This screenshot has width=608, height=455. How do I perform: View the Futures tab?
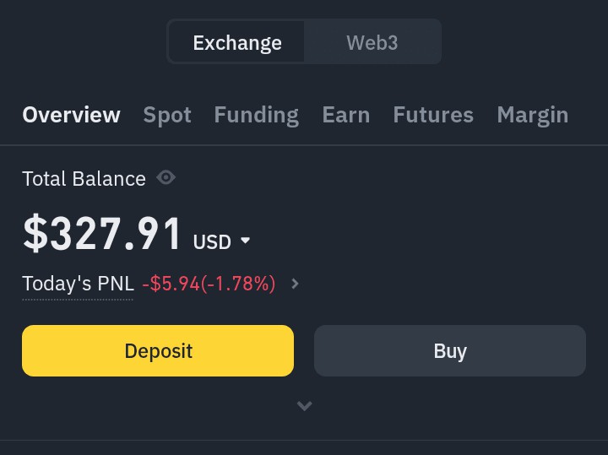coord(433,115)
